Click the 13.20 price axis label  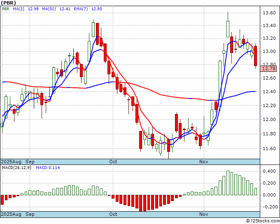pos(269,39)
